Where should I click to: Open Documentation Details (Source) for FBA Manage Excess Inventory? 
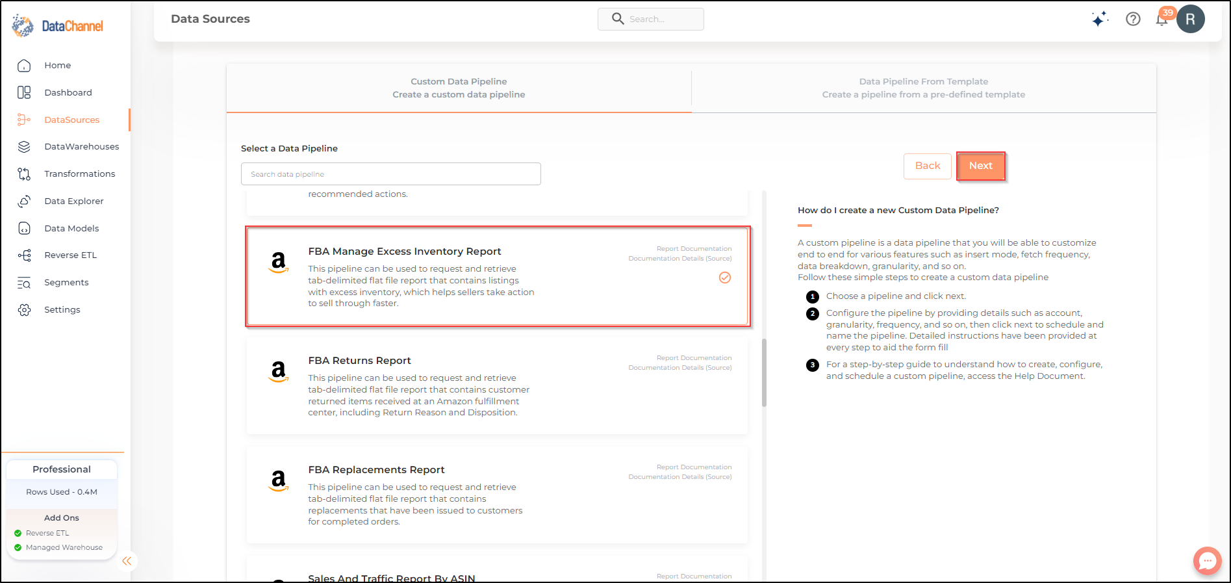coord(679,259)
